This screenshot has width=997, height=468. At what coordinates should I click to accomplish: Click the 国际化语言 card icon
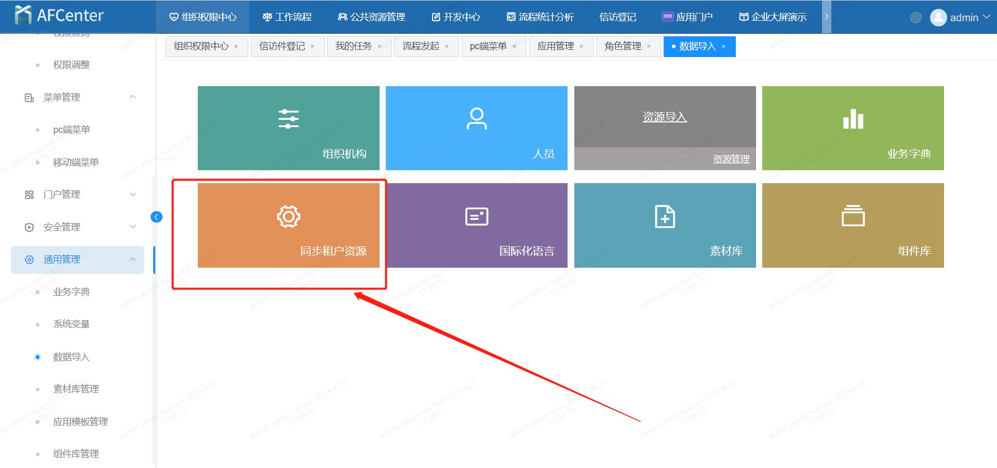point(477,216)
